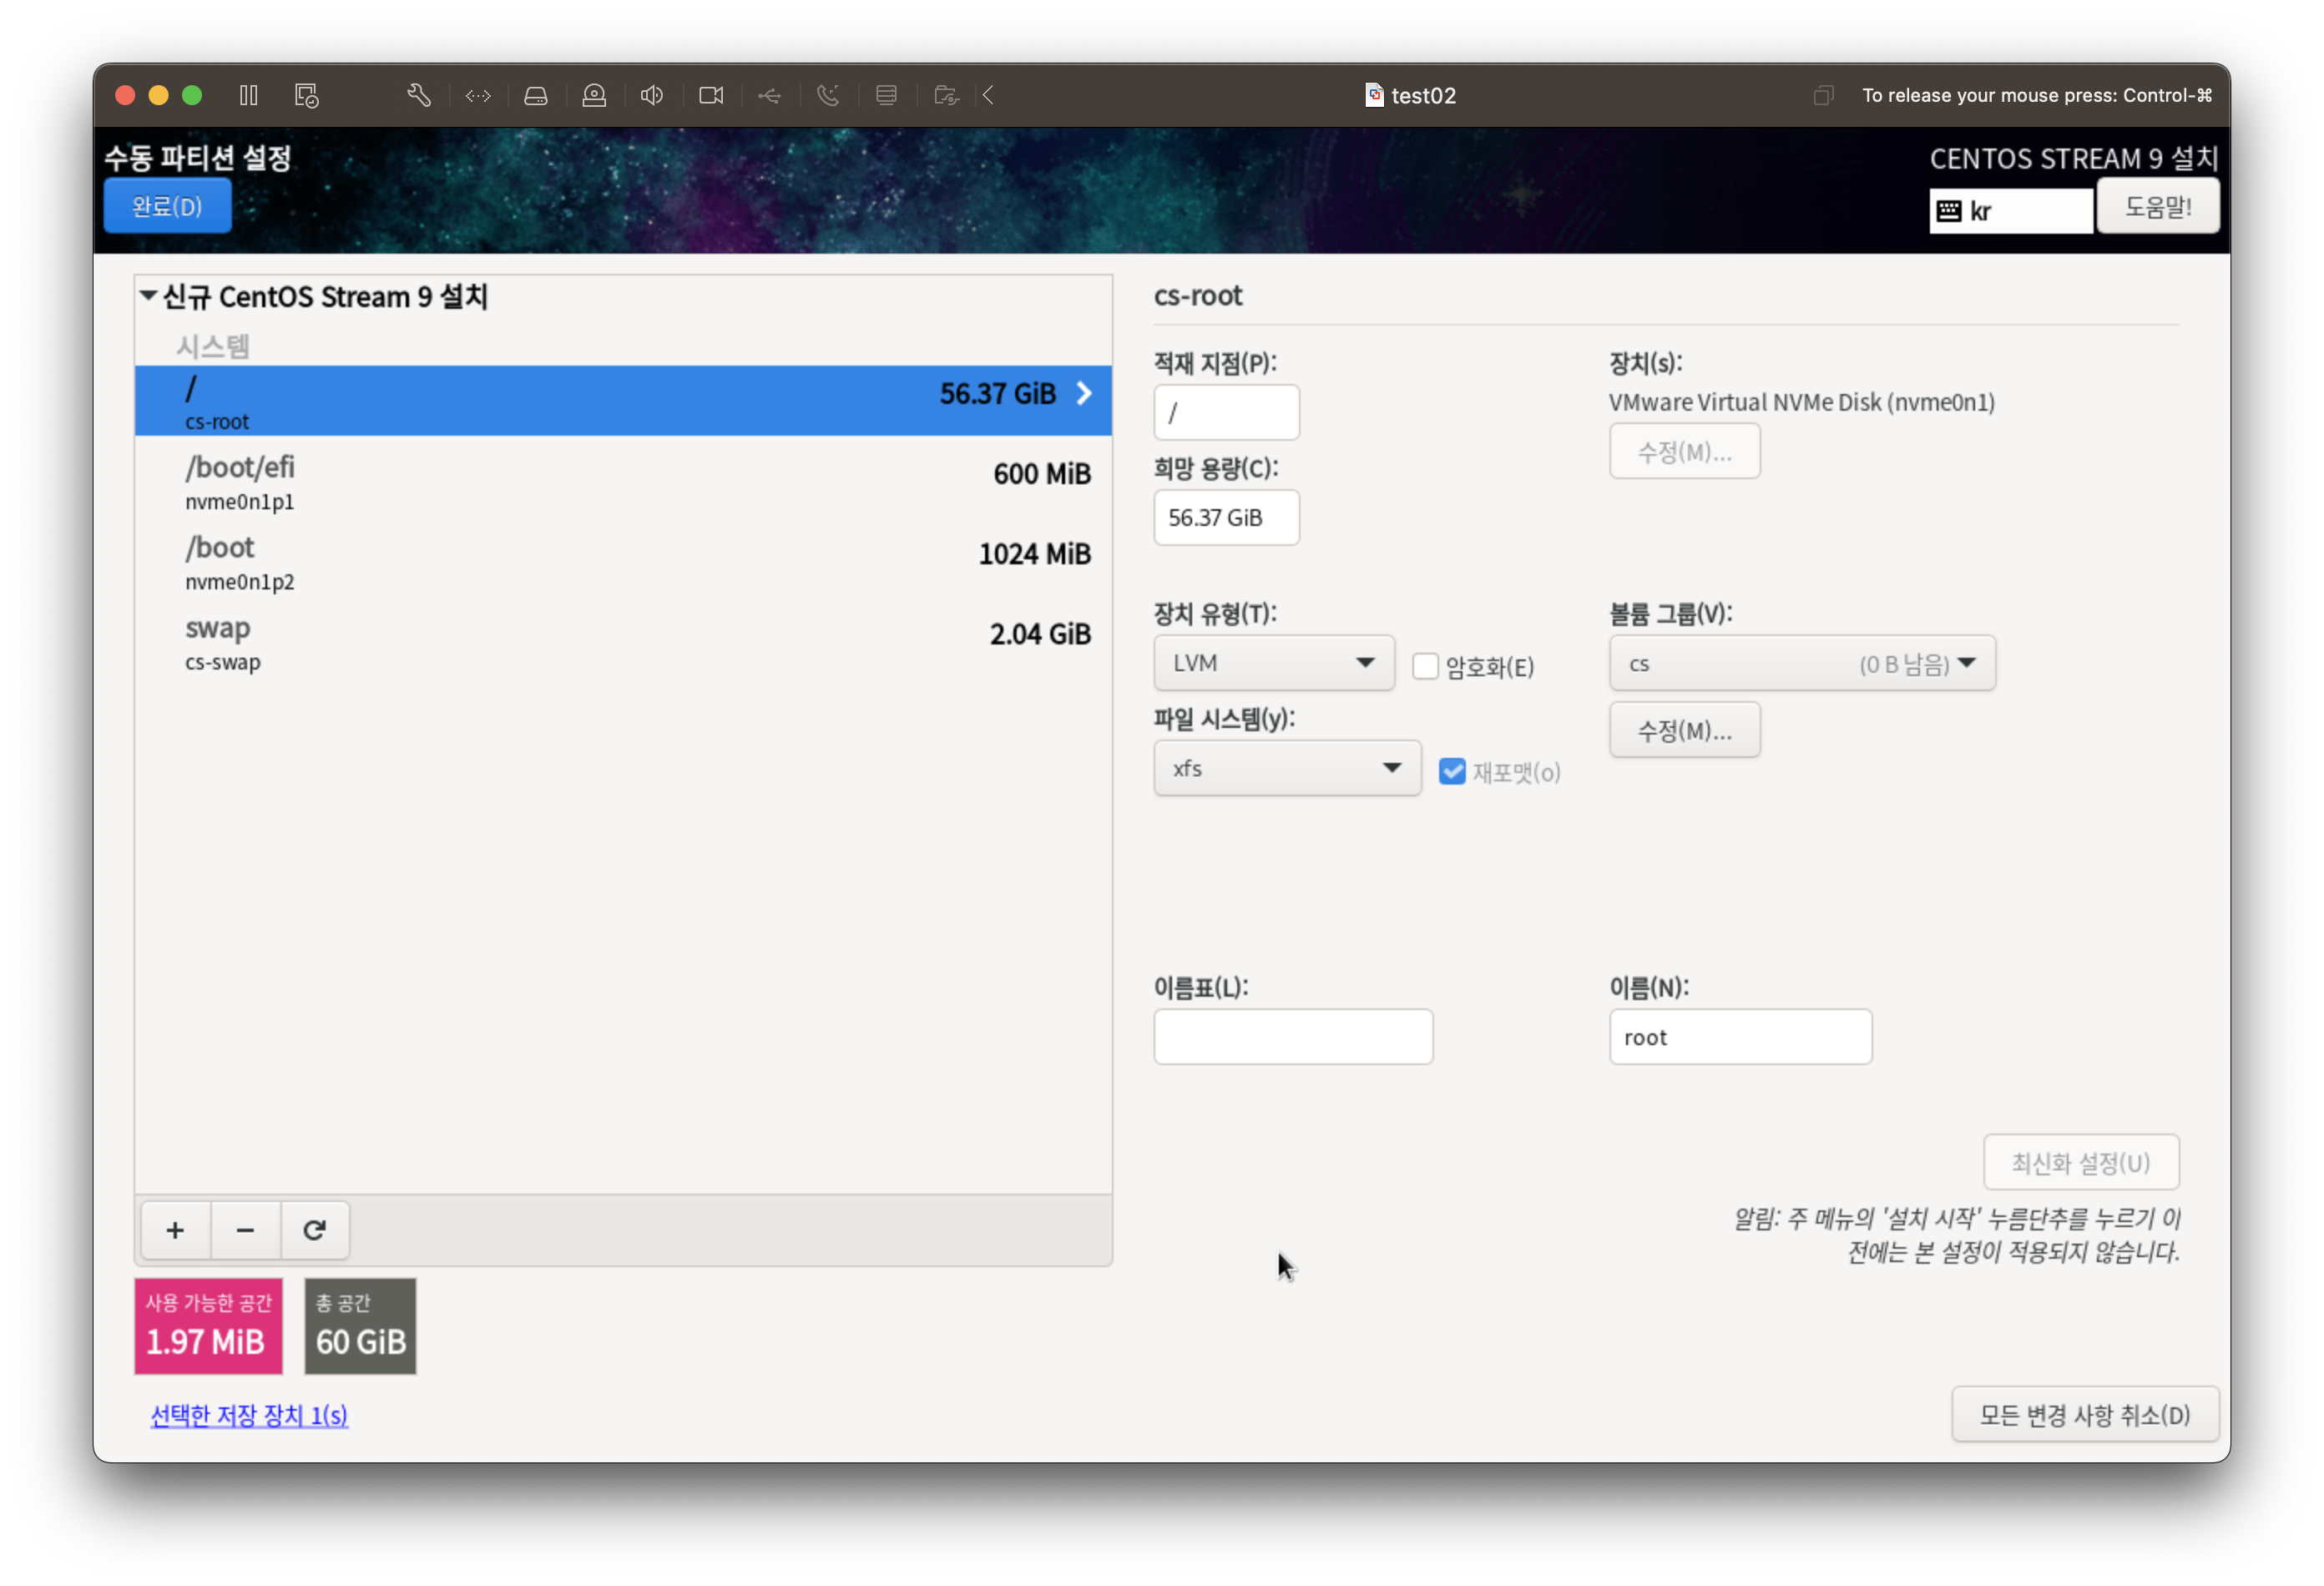Pause the virtual machine
2324x1586 pixels.
(x=249, y=95)
